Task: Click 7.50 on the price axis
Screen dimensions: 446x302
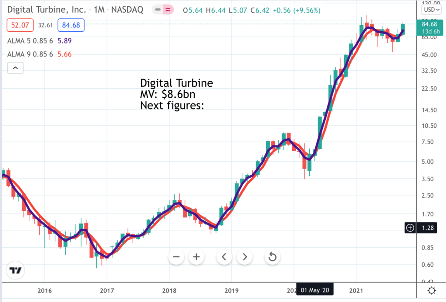Action: pyautogui.click(x=428, y=142)
